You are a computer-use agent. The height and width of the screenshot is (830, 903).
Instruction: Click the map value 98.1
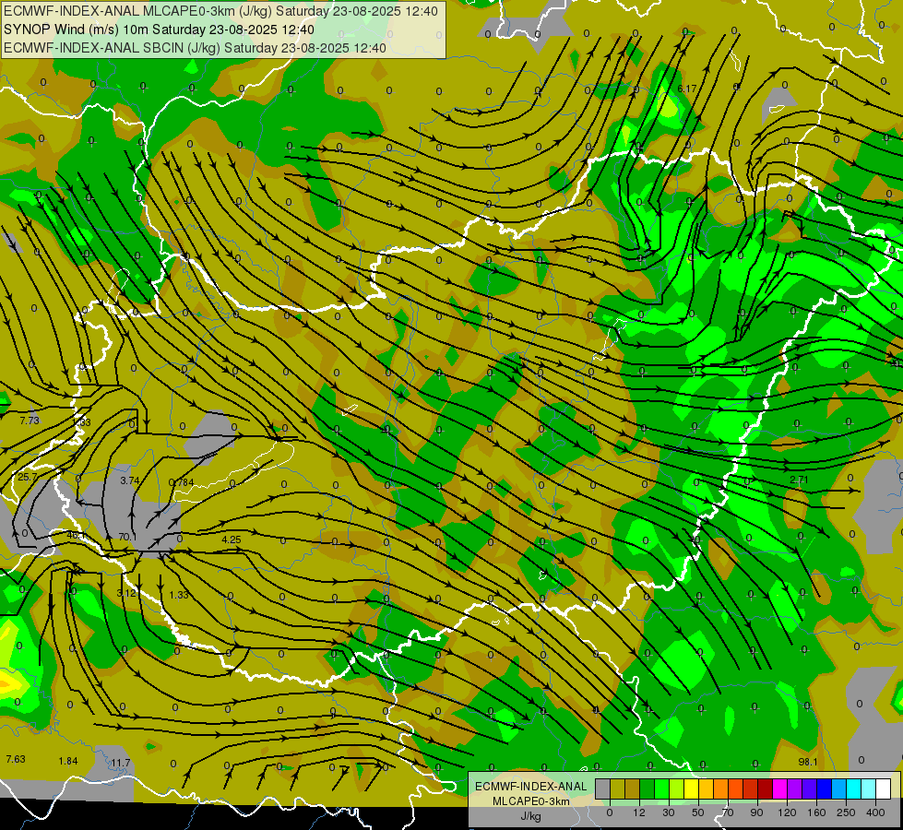[808, 762]
